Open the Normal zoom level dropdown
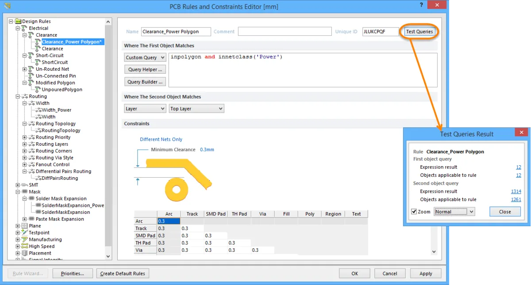The height and width of the screenshot is (285, 531). point(454,212)
